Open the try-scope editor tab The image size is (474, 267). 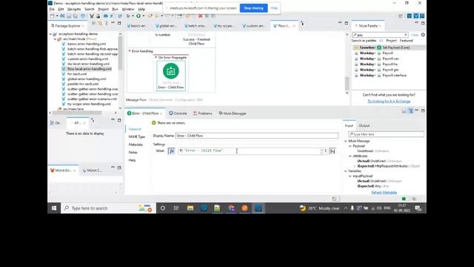tap(224, 26)
